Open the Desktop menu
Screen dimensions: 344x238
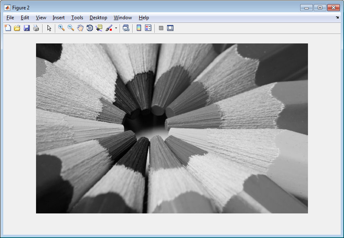(x=98, y=18)
